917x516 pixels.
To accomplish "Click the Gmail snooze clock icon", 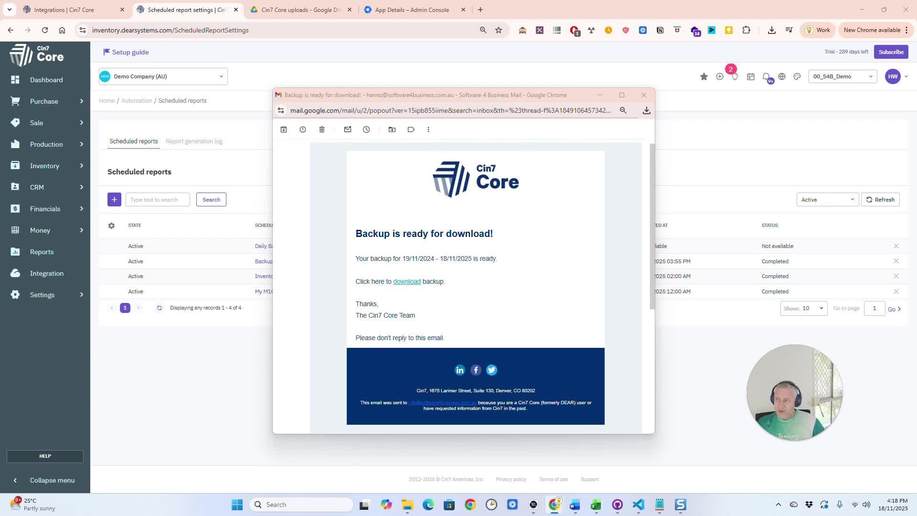I will pos(366,129).
